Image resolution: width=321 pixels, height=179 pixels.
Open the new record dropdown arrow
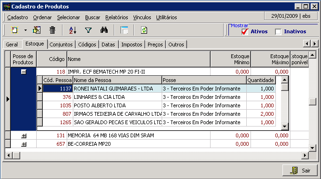[25, 30]
